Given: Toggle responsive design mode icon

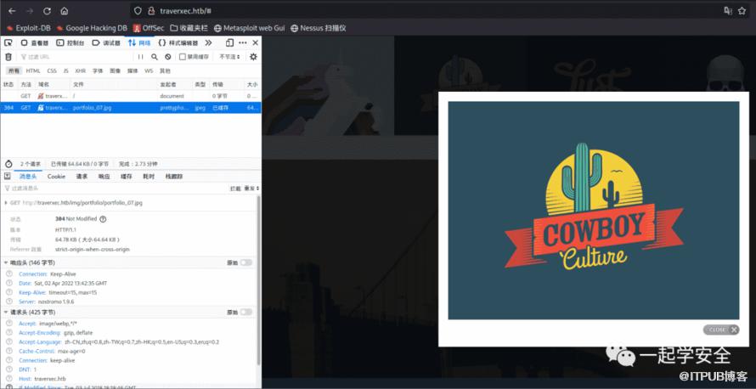Looking at the screenshot, I should [229, 42].
